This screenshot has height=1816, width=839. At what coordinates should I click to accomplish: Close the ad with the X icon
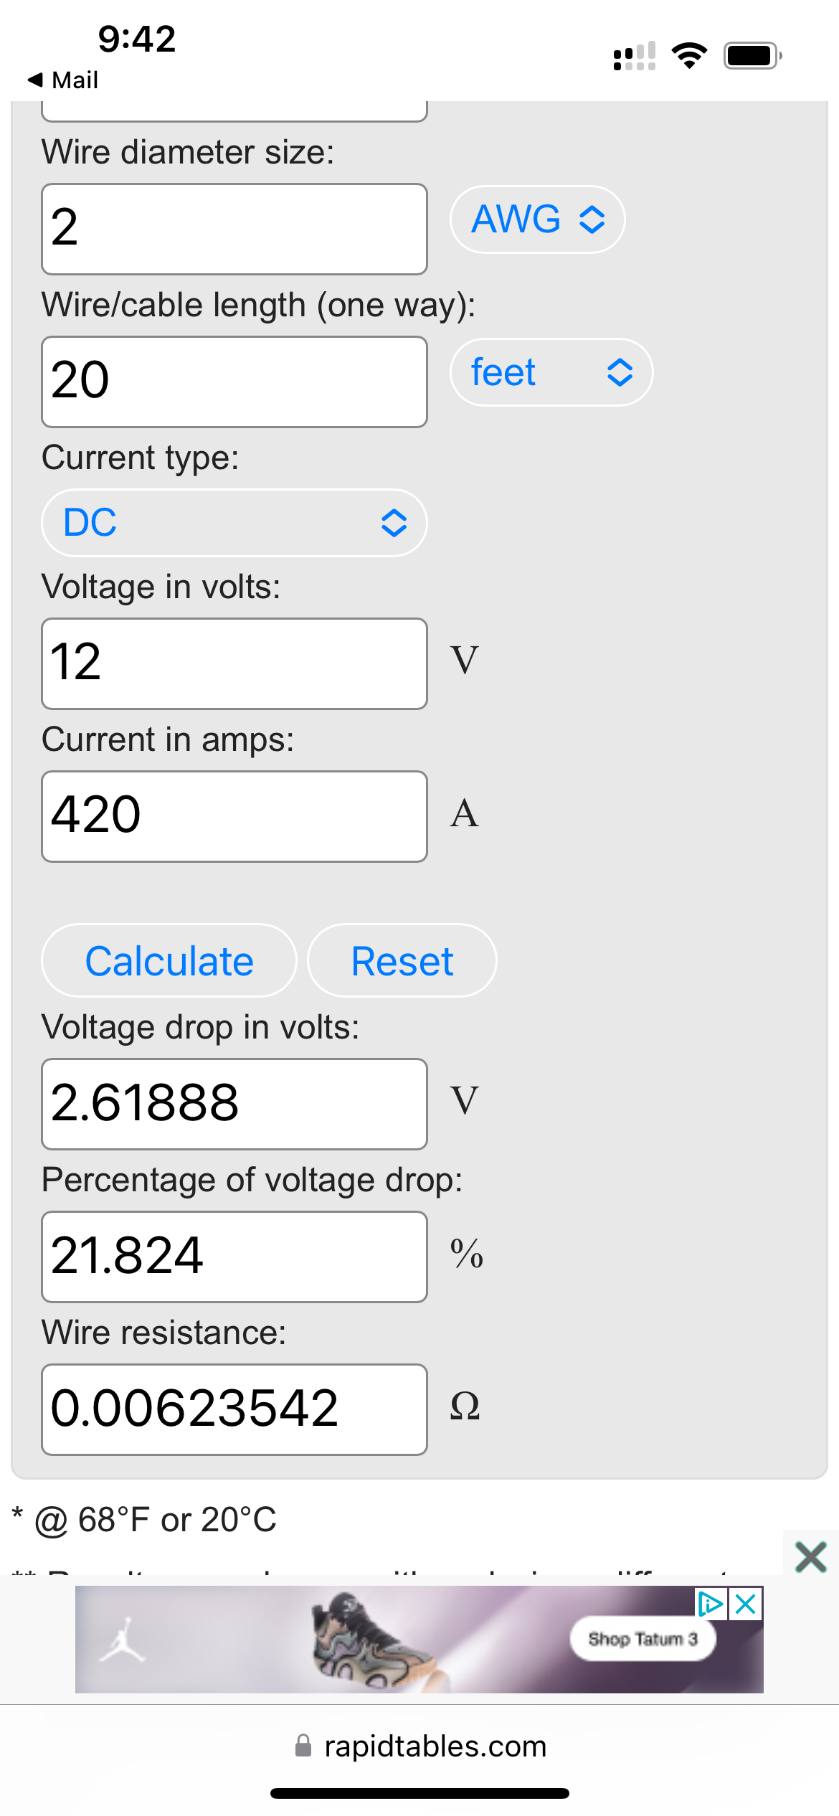[746, 1604]
